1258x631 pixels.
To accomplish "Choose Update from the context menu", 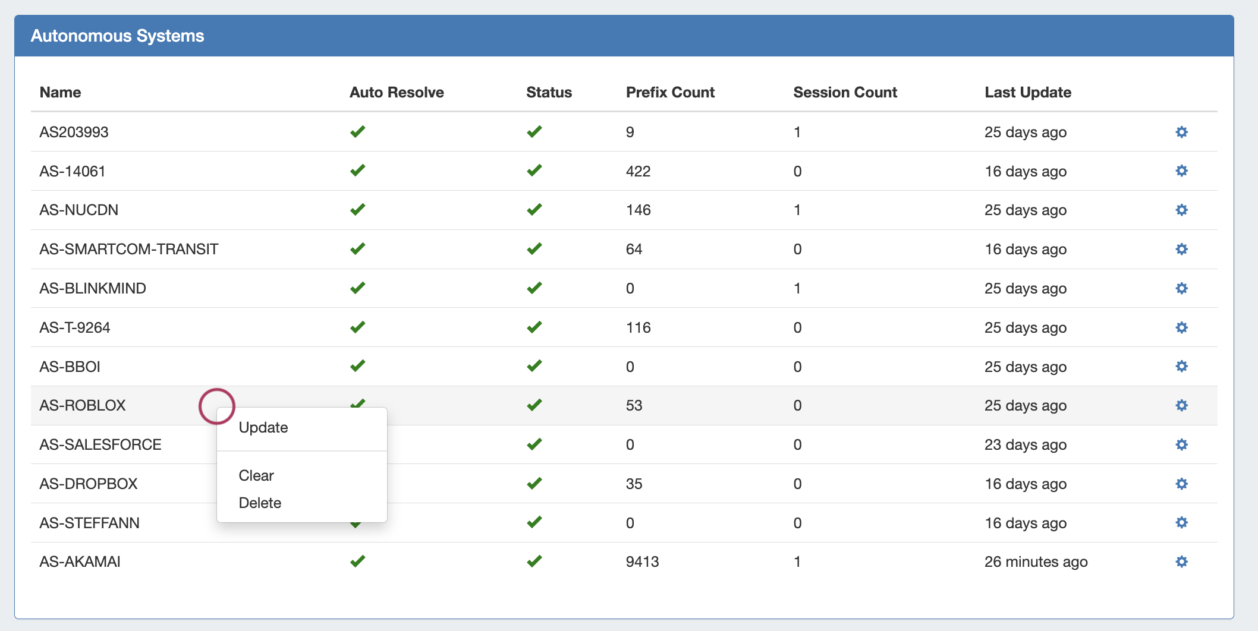I will click(x=263, y=428).
